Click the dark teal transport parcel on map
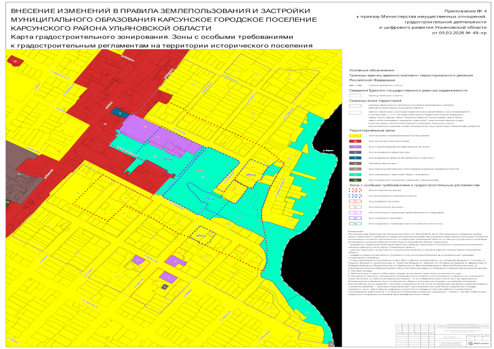This screenshot has width=494, height=349. tap(117, 111)
